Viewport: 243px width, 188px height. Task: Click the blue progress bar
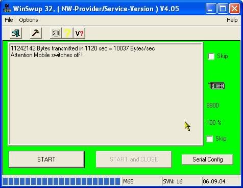tap(62, 181)
